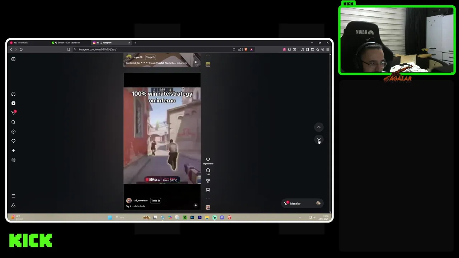
Task: Open the Reels section in the sidebar
Action: tap(13, 103)
